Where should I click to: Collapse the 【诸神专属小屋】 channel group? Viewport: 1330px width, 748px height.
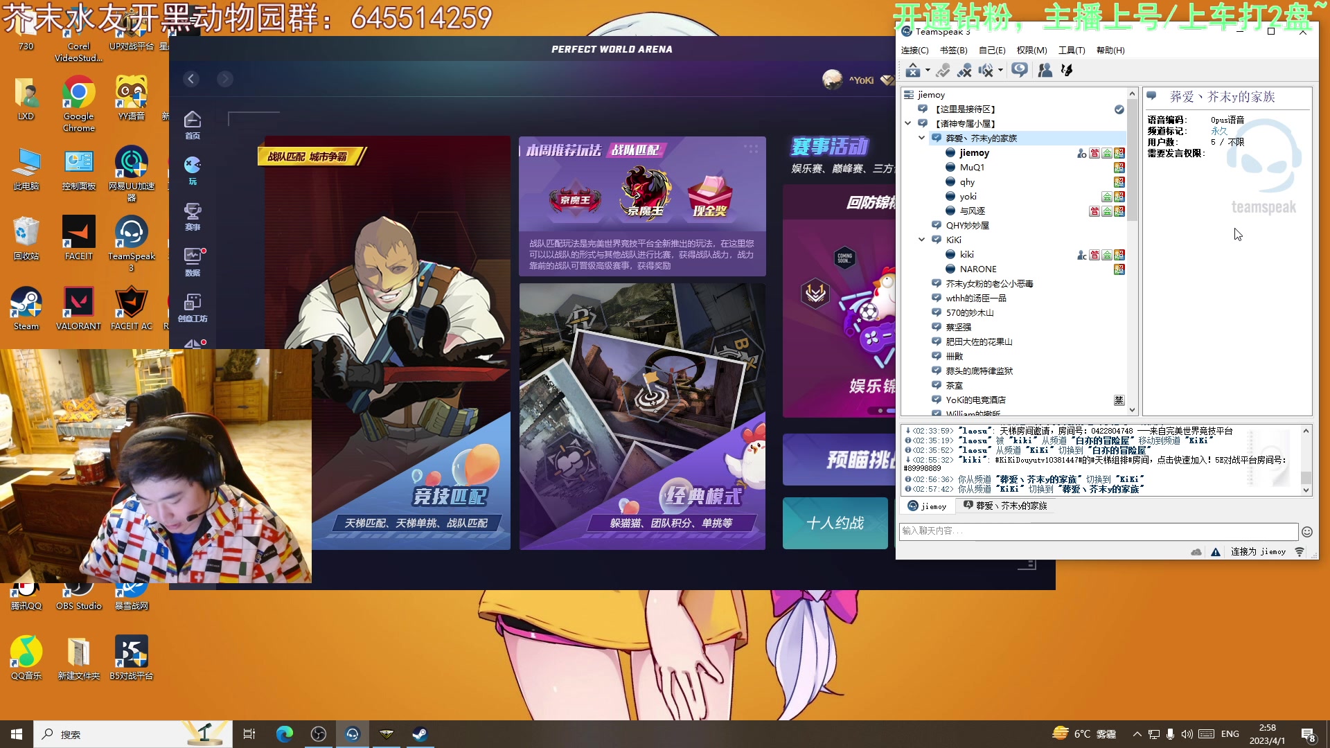908,123
